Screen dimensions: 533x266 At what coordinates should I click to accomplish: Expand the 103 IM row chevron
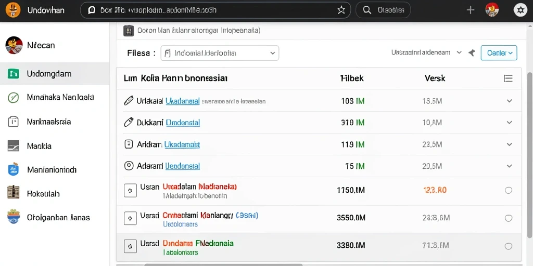(509, 101)
